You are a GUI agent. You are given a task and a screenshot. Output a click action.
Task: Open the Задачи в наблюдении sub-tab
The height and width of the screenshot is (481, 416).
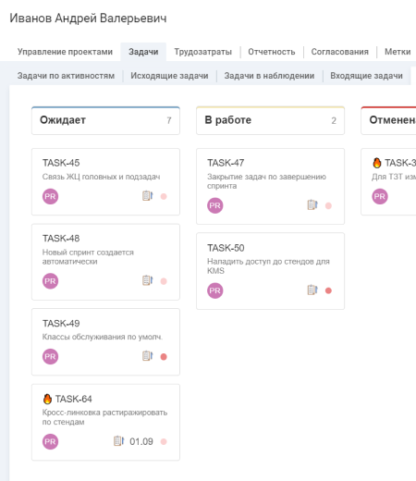pyautogui.click(x=269, y=76)
